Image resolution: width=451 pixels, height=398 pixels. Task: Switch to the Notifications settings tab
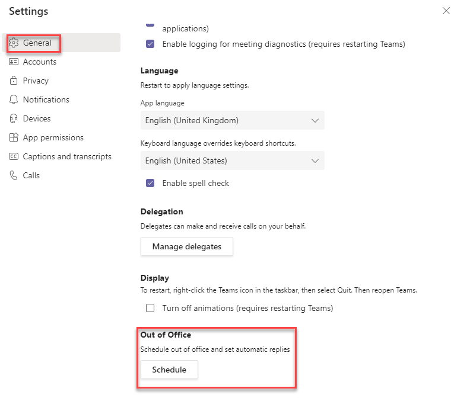[x=46, y=99]
